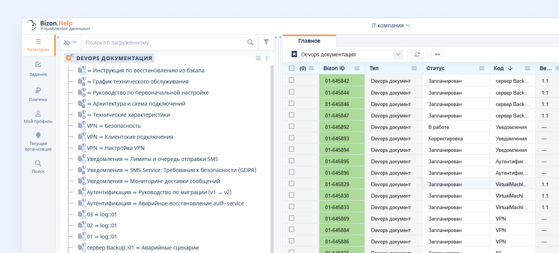The height and width of the screenshot is (253, 559).
Task: Collapse the tree panel with left chevrons
Action: click(276, 38)
